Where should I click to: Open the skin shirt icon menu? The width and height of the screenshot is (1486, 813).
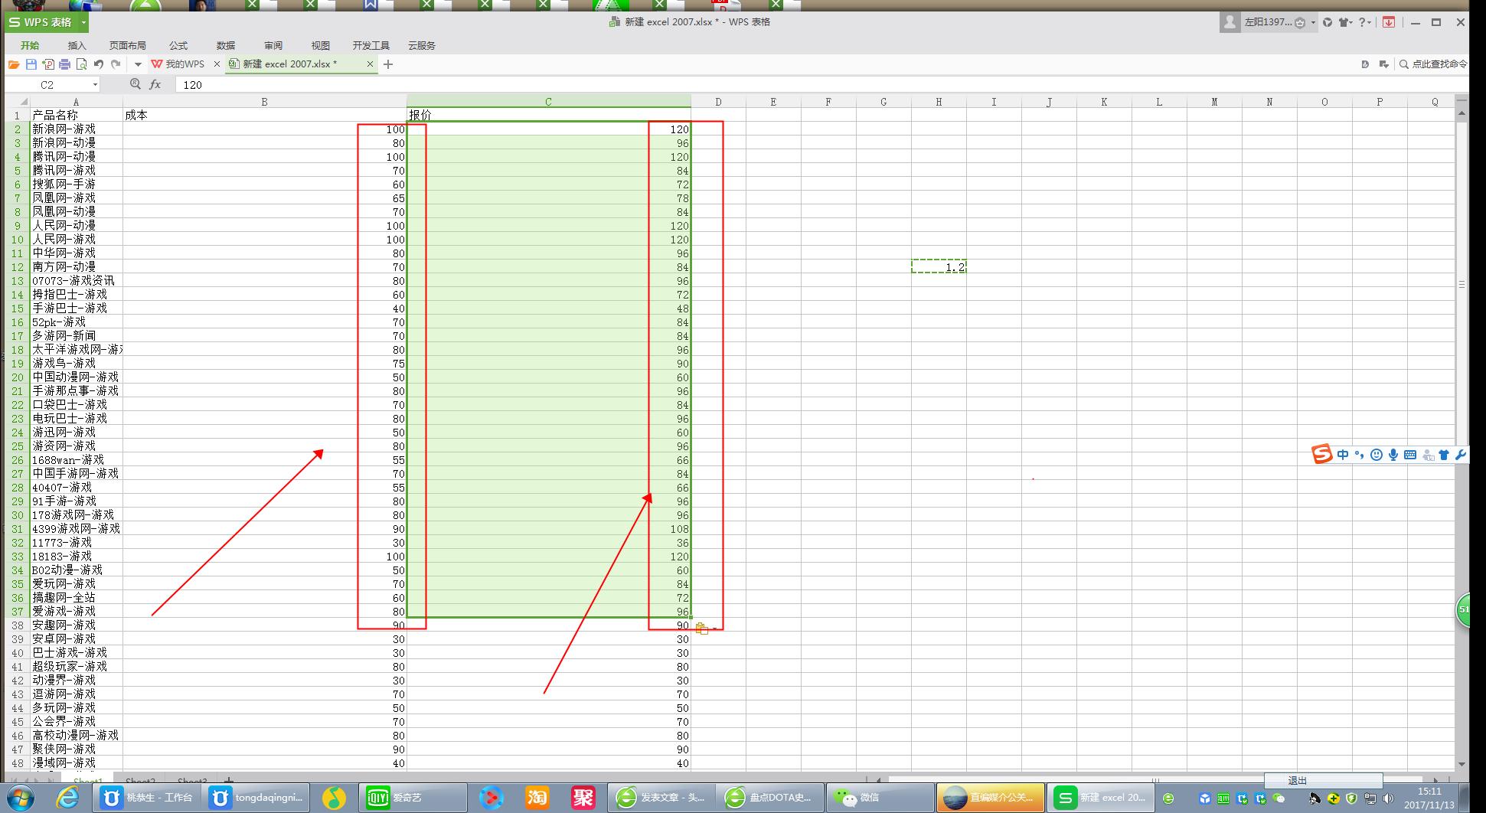pyautogui.click(x=1344, y=22)
